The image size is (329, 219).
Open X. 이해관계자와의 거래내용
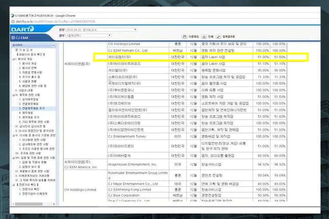[32, 176]
